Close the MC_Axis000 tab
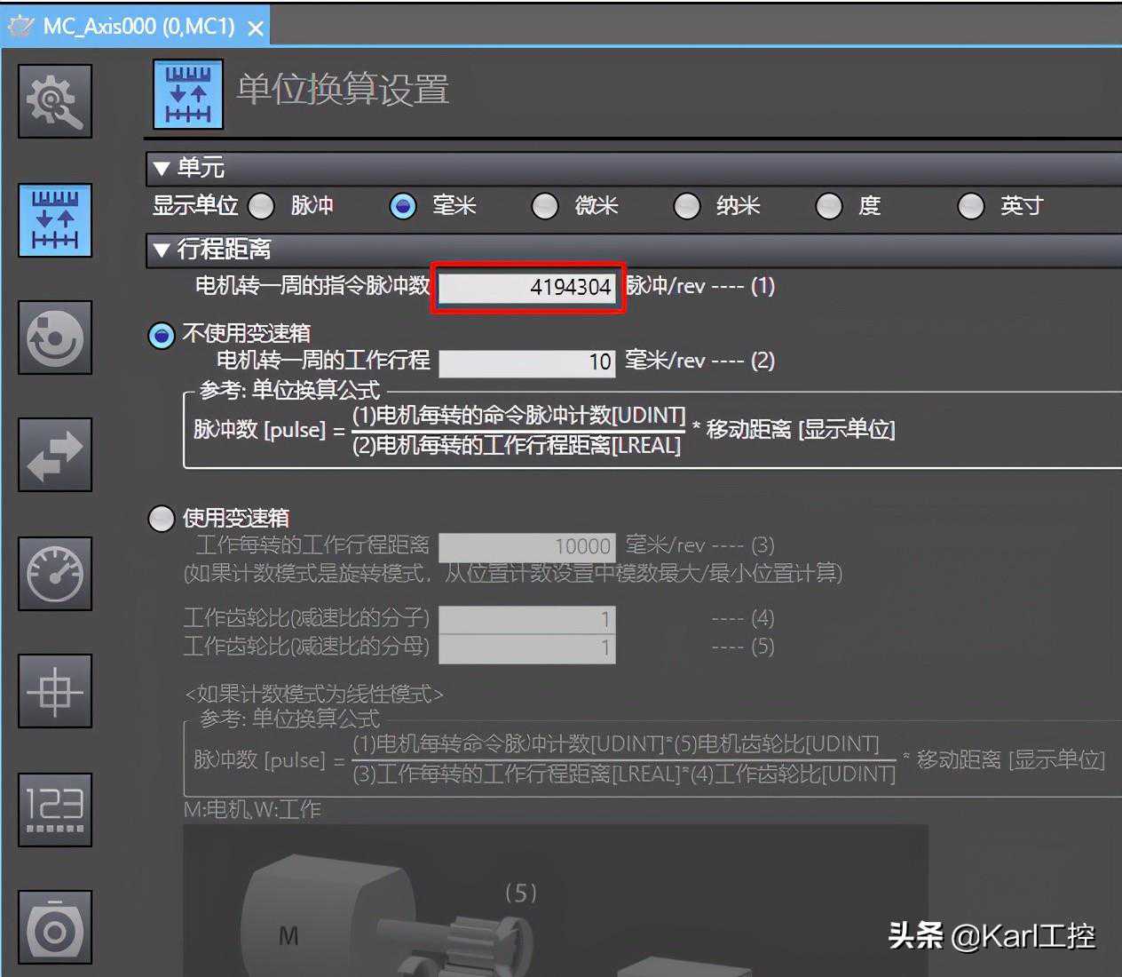1122x977 pixels. (x=256, y=28)
